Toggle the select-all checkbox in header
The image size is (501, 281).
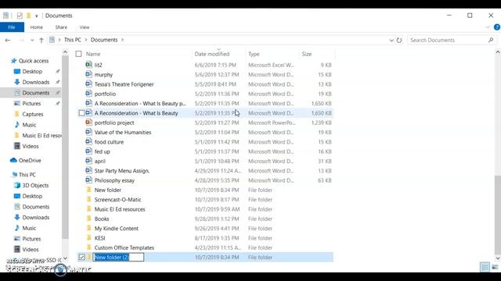tap(78, 54)
